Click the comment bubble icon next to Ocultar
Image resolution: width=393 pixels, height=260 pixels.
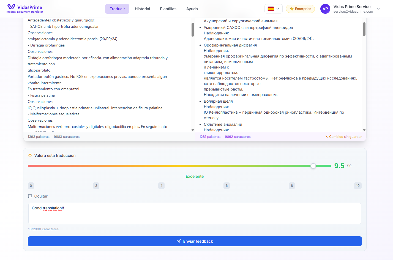[x=30, y=196]
